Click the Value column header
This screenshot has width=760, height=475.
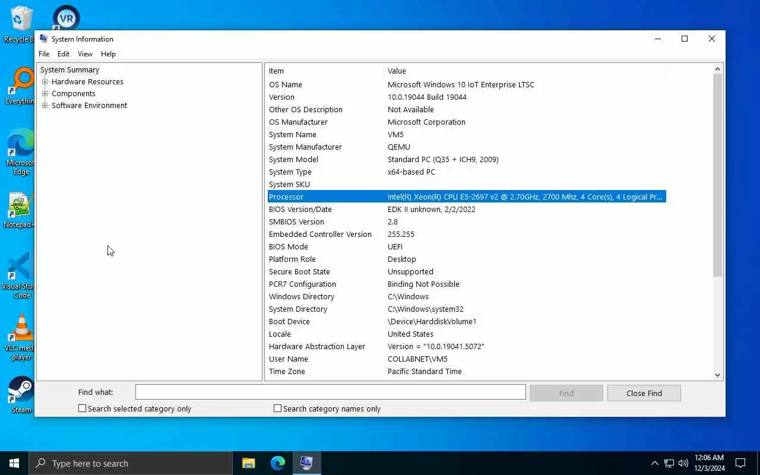(x=525, y=71)
